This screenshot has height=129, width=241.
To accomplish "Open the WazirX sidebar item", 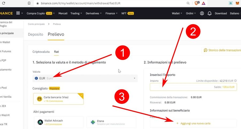I will [x=5, y=115].
